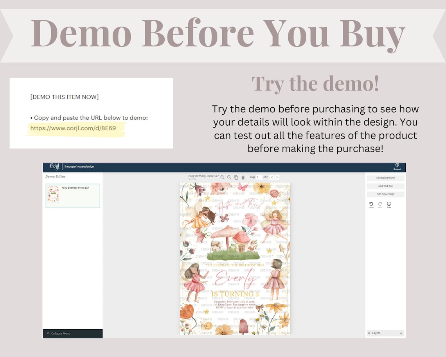Image resolution: width=446 pixels, height=357 pixels.
Task: Duplicate the current page
Action: (x=236, y=177)
